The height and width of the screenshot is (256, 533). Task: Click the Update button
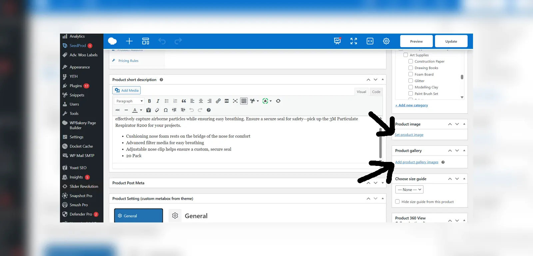coord(451,41)
